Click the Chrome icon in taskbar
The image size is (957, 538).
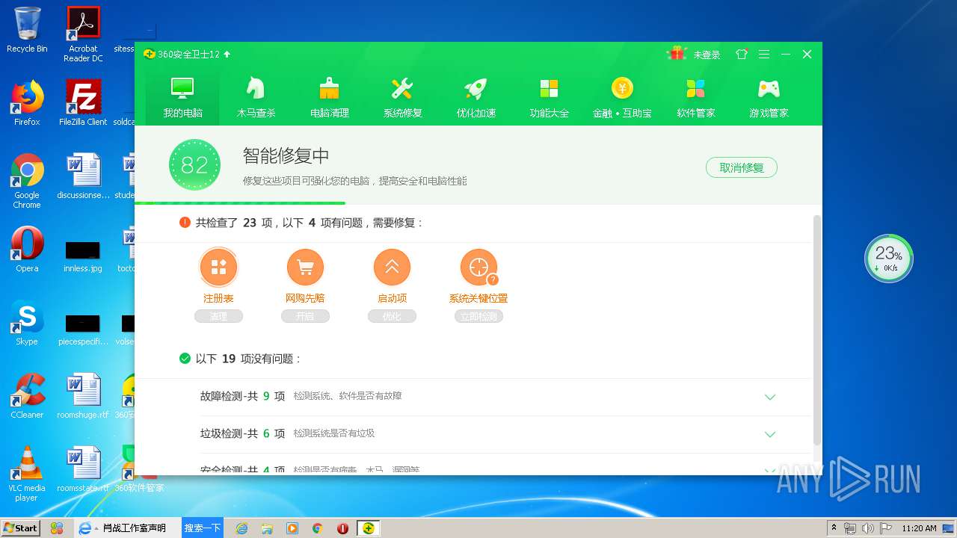[x=317, y=528]
